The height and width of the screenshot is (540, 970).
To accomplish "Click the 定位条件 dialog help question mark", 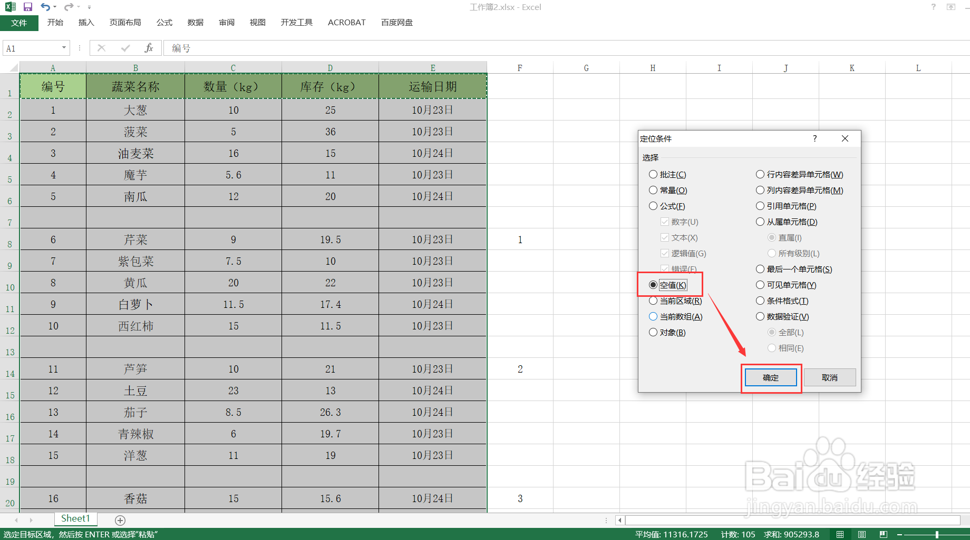I will [x=815, y=138].
